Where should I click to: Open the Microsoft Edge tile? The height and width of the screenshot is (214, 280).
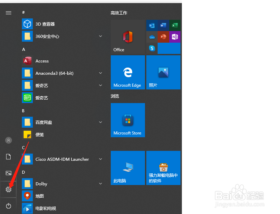(128, 72)
